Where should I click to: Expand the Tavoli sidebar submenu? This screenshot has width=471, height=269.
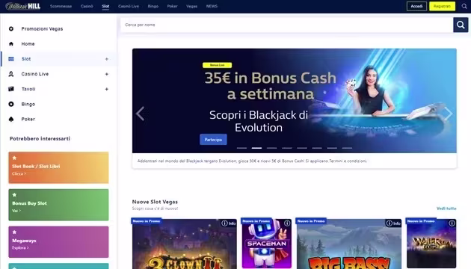tap(107, 89)
